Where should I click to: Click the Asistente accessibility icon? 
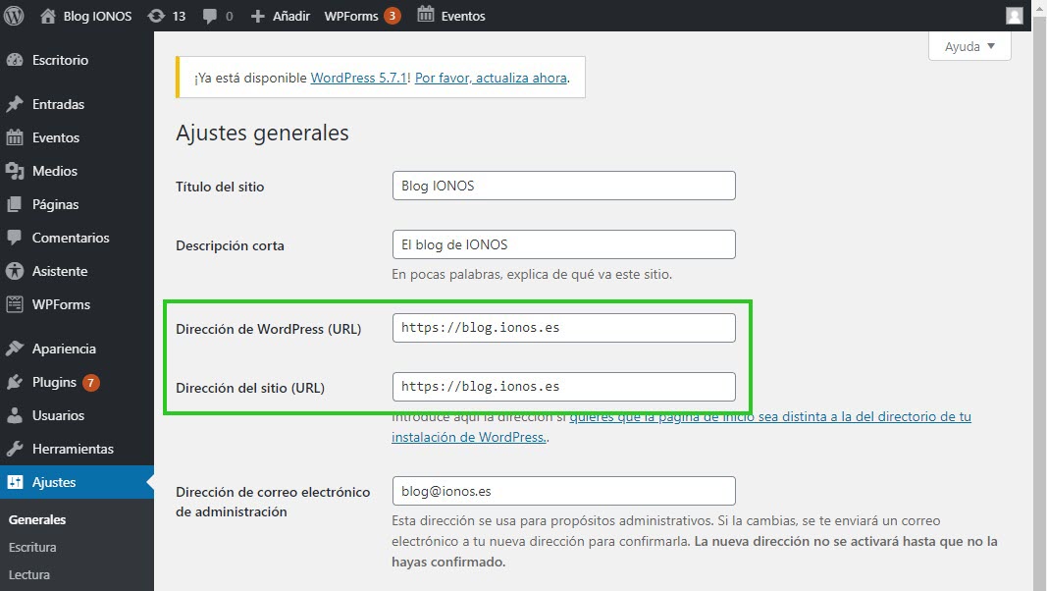tap(14, 271)
